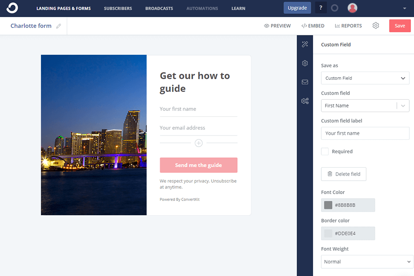The width and height of the screenshot is (414, 276).
Task: Click the Delete field button
Action: tap(344, 174)
